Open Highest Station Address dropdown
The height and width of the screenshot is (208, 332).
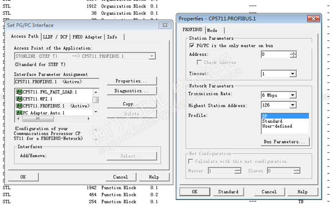pos(293,105)
